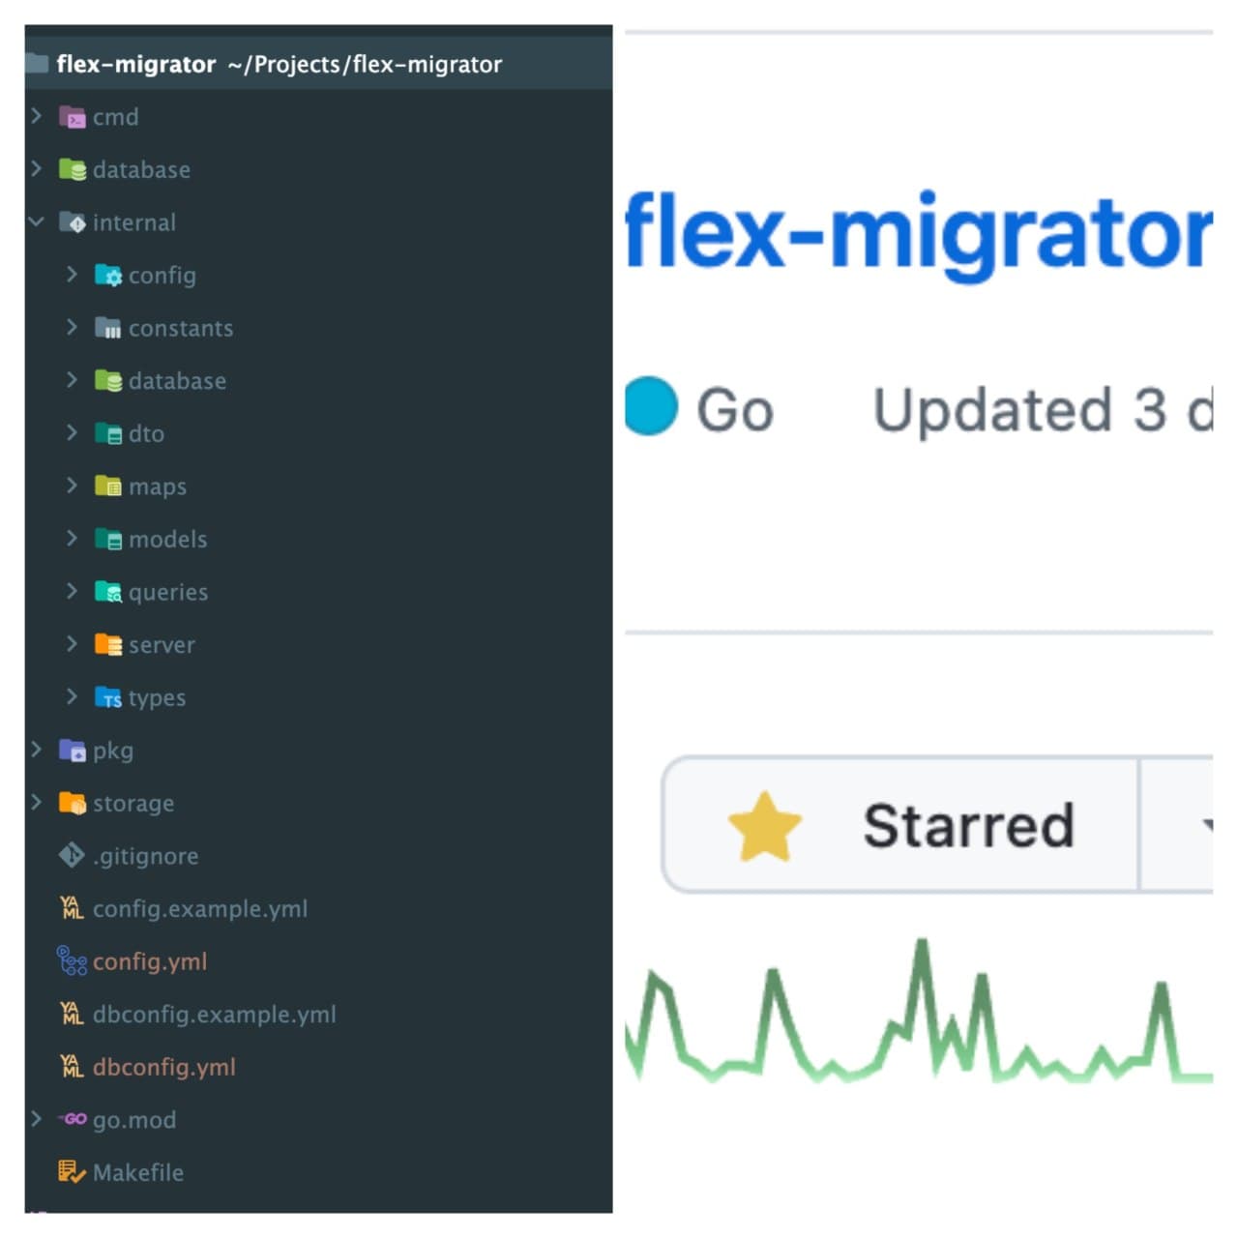Click the Go language label
This screenshot has width=1238, height=1238.
735,410
